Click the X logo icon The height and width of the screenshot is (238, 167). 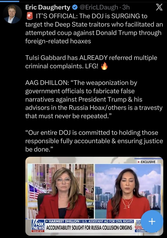(159, 7)
